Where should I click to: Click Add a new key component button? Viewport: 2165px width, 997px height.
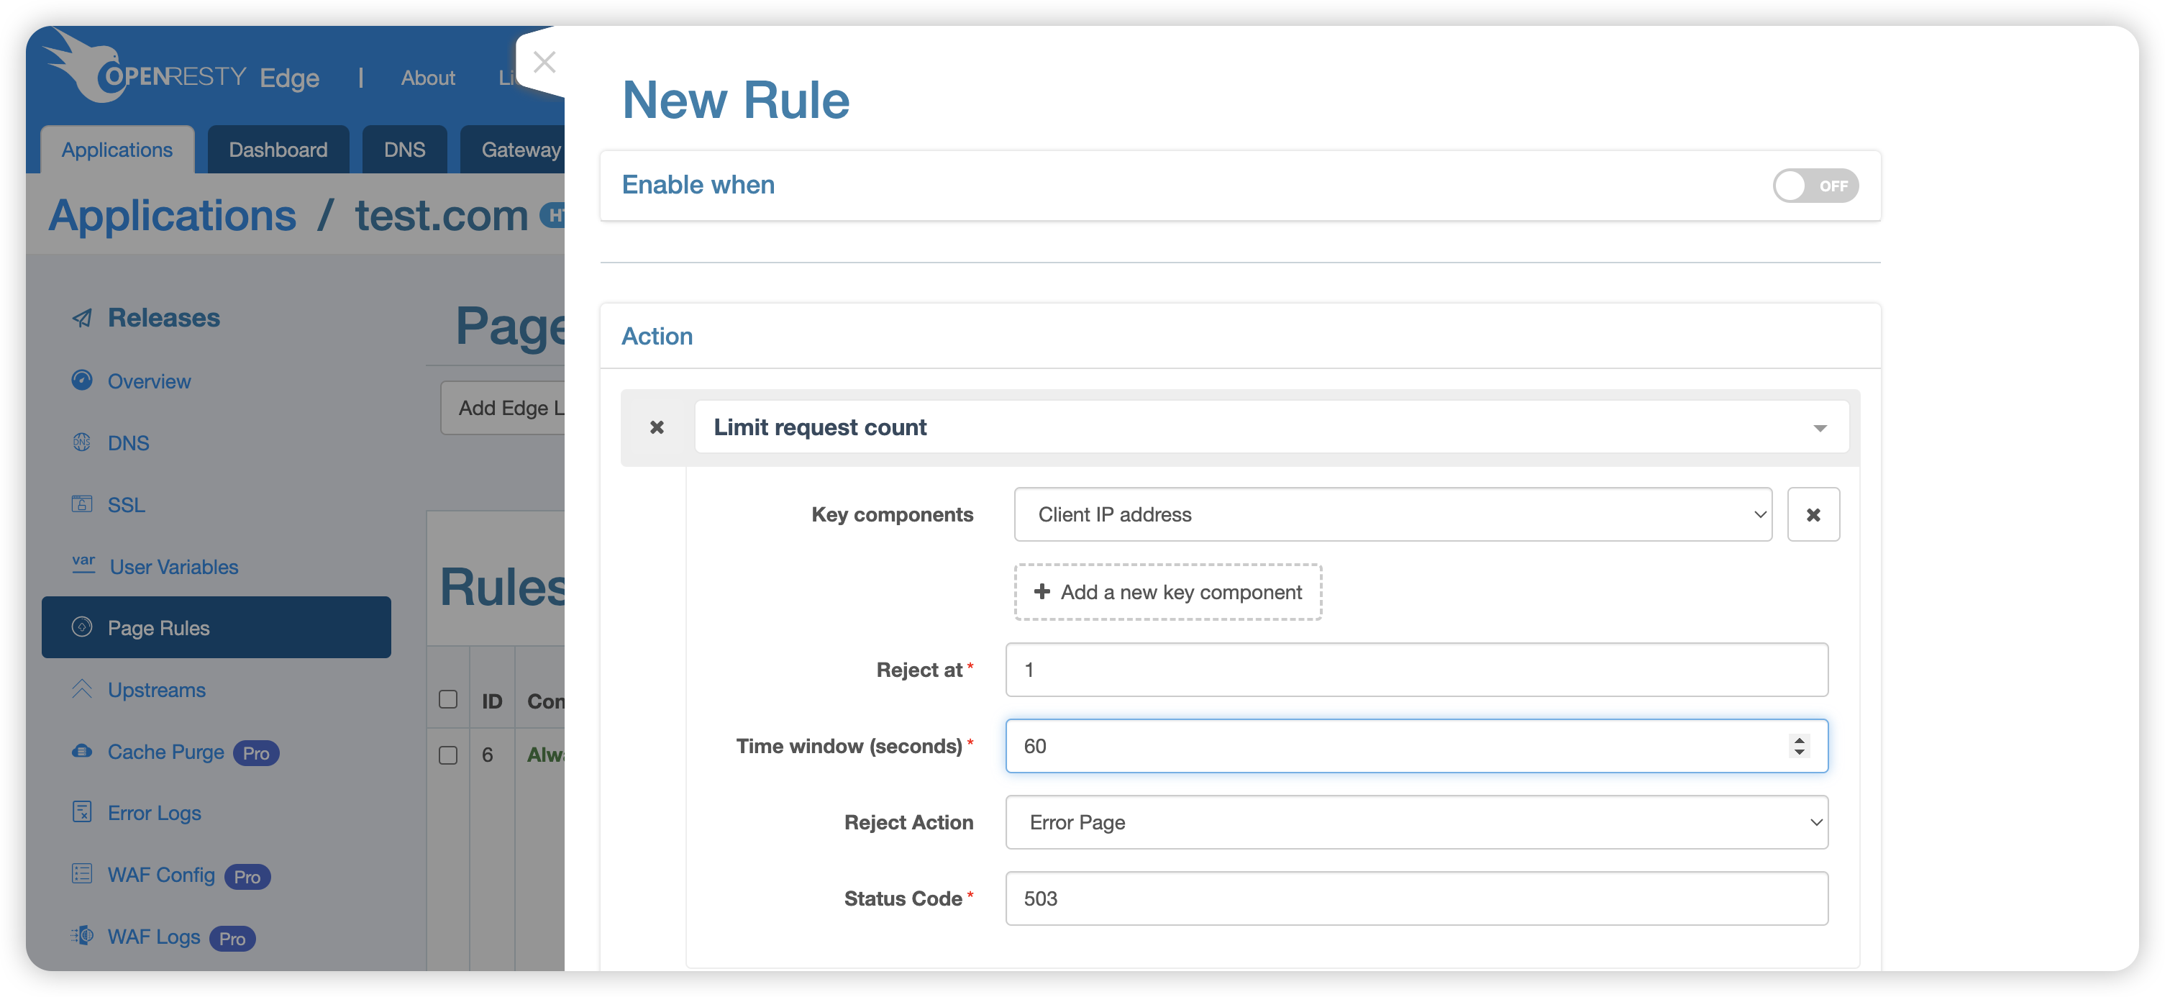pyautogui.click(x=1168, y=593)
